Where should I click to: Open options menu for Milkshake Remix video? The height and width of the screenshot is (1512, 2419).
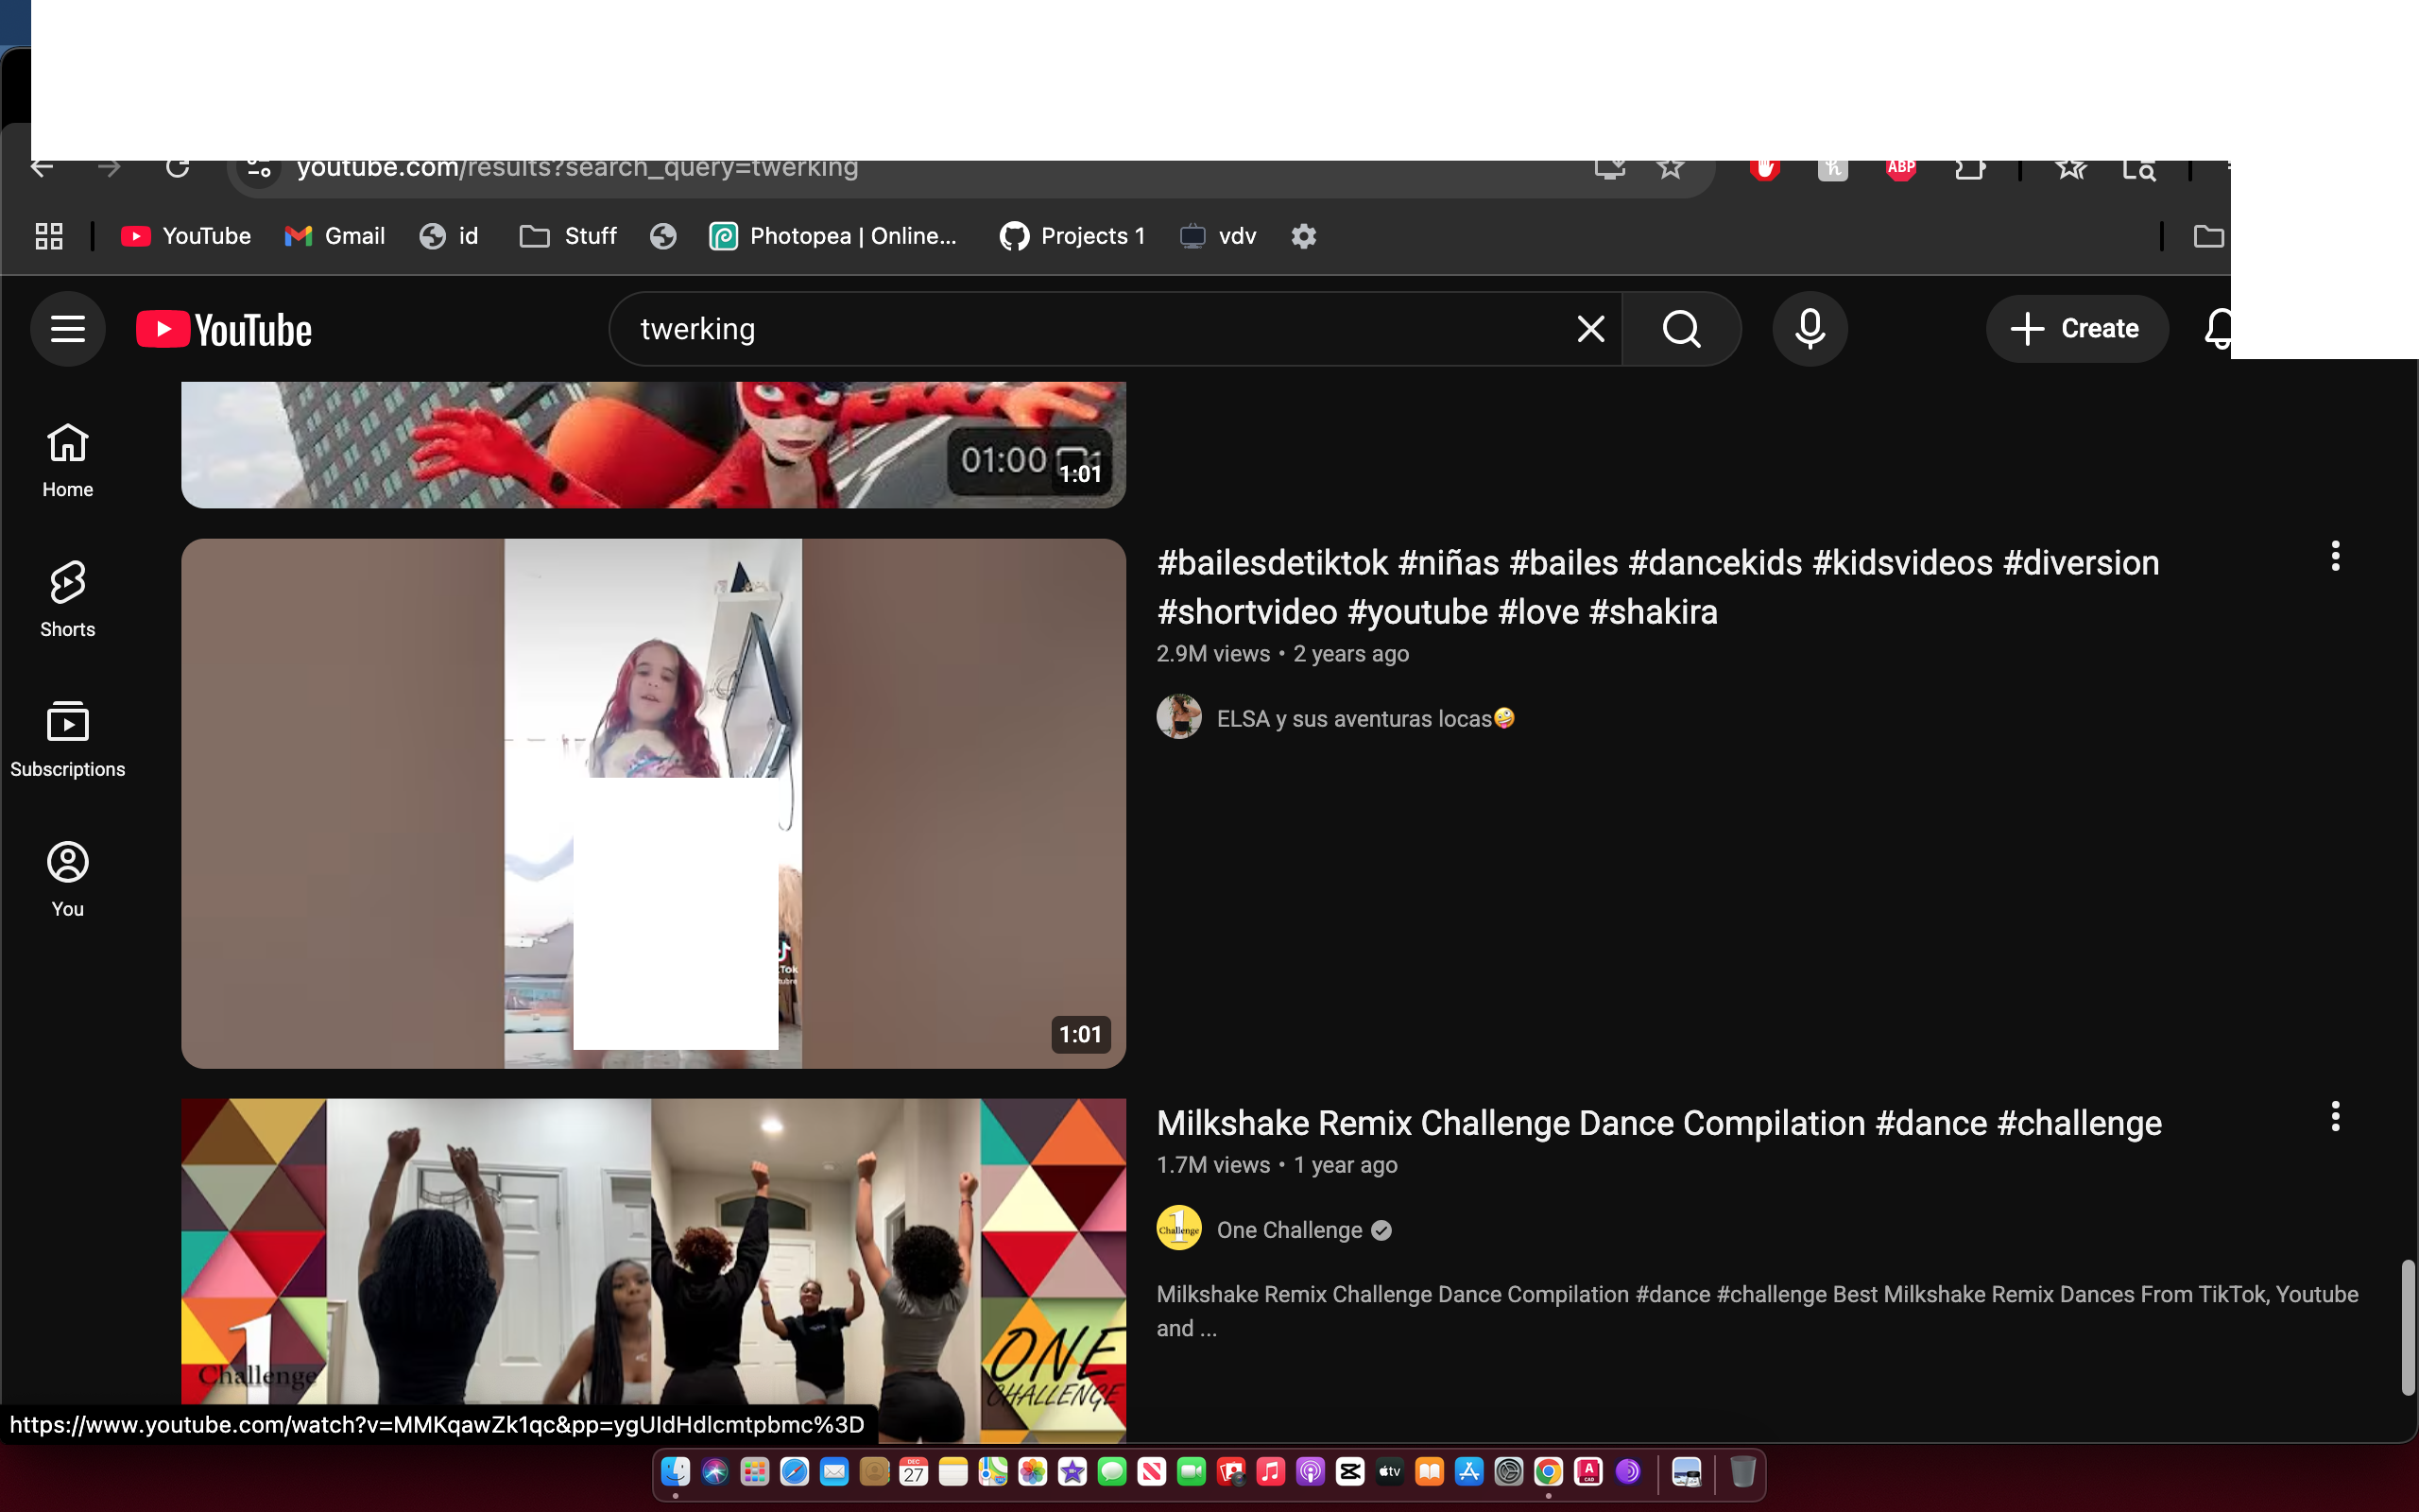coord(2335,1116)
